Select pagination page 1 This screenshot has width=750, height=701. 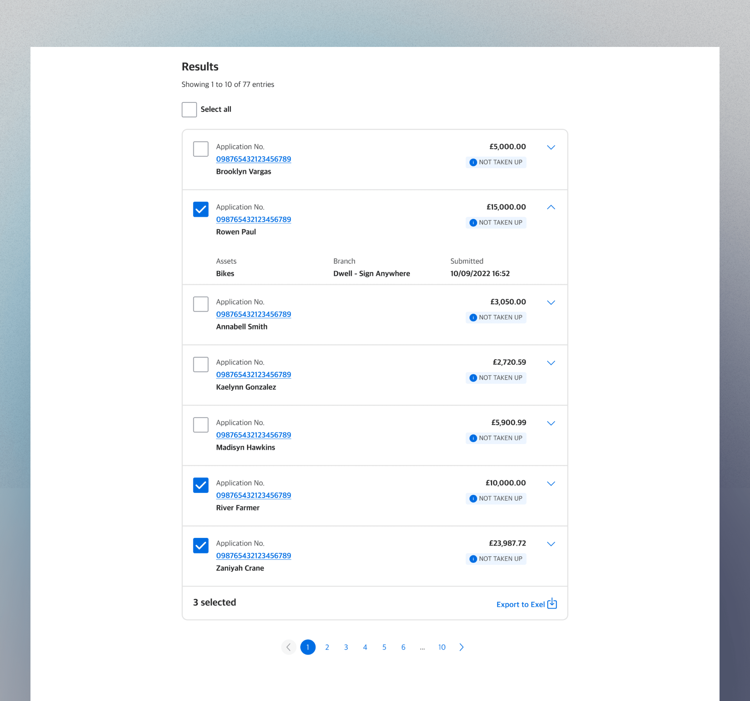pyautogui.click(x=308, y=647)
